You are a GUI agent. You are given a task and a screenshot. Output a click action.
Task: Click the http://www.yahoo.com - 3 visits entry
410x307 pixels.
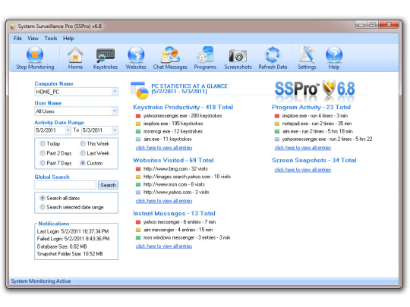coord(176,193)
